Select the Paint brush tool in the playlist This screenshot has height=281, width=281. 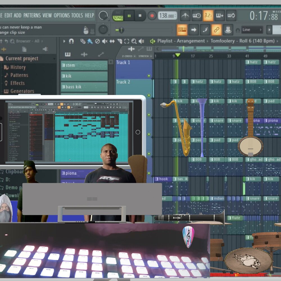(x=90, y=41)
